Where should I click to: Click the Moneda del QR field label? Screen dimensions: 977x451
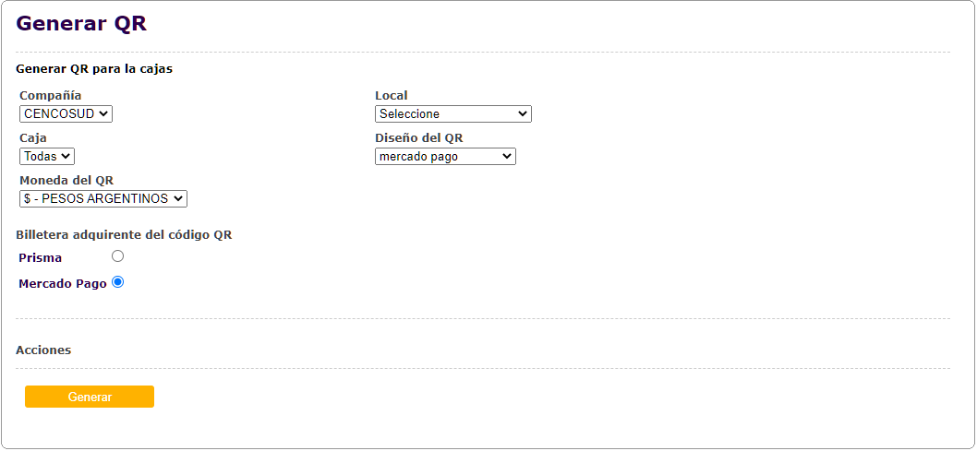click(66, 181)
